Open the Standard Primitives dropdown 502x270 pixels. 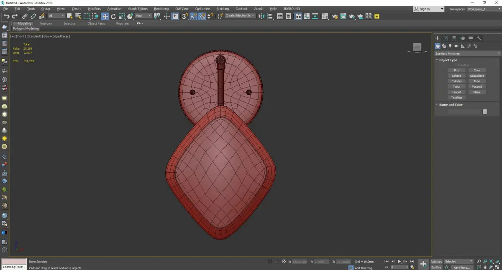click(x=467, y=53)
